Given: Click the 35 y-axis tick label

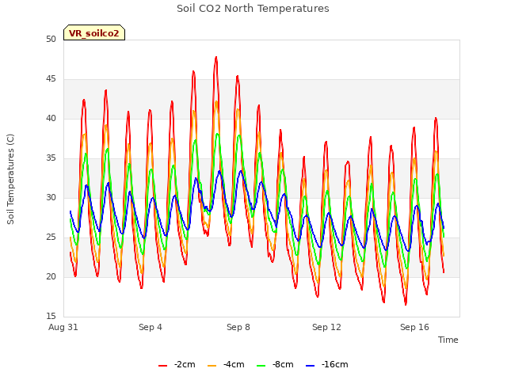Looking at the screenshot, I should (51, 158).
